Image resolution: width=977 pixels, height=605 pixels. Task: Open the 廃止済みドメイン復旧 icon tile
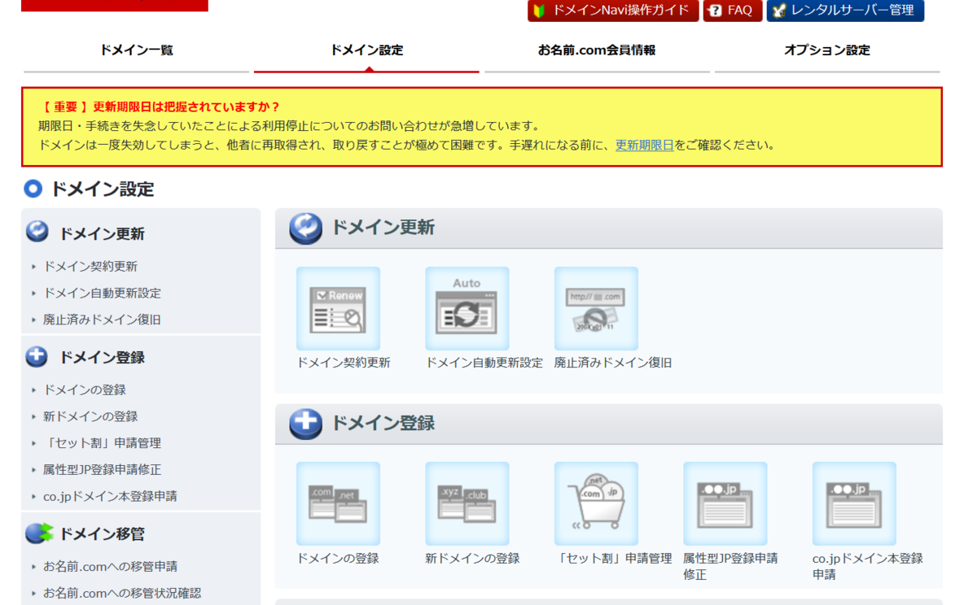(596, 309)
